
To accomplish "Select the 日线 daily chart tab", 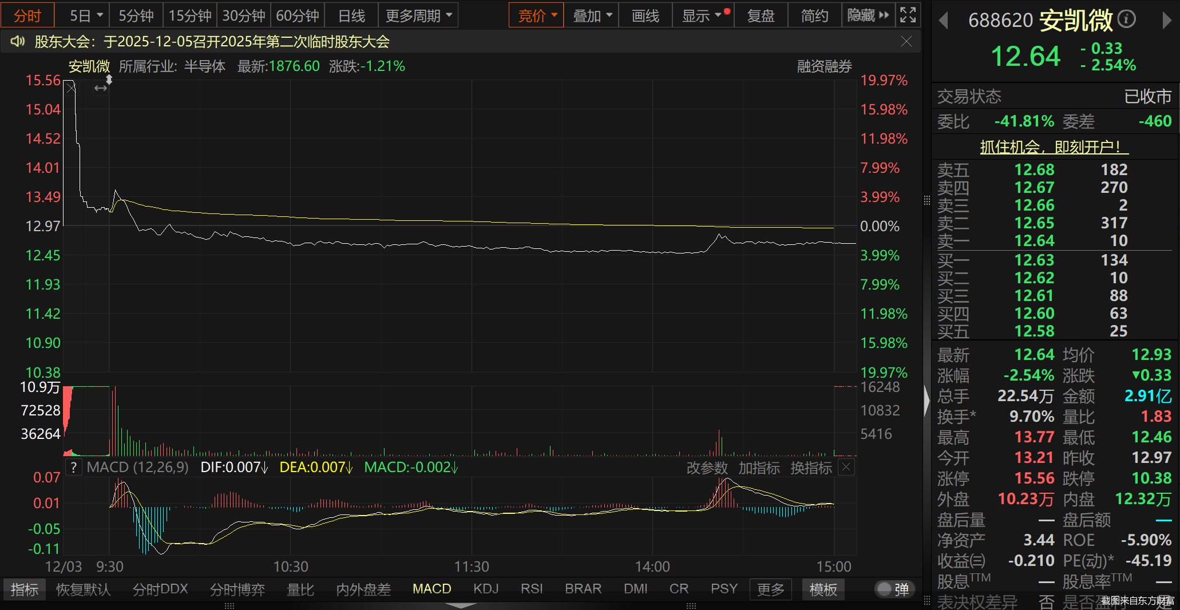I will 351,15.
